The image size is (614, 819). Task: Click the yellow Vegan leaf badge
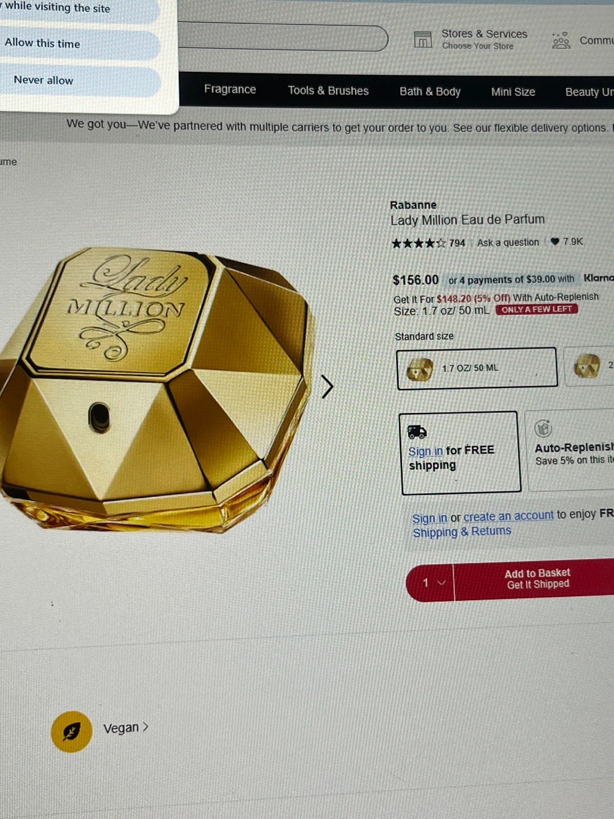coord(72,731)
